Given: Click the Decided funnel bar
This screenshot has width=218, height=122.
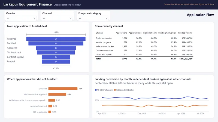Looking at the screenshot, I should 56,43.
